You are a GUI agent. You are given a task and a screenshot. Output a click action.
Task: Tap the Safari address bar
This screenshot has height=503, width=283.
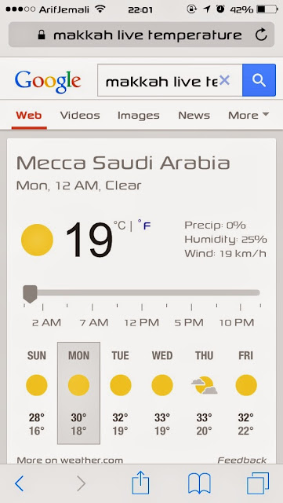(141, 35)
